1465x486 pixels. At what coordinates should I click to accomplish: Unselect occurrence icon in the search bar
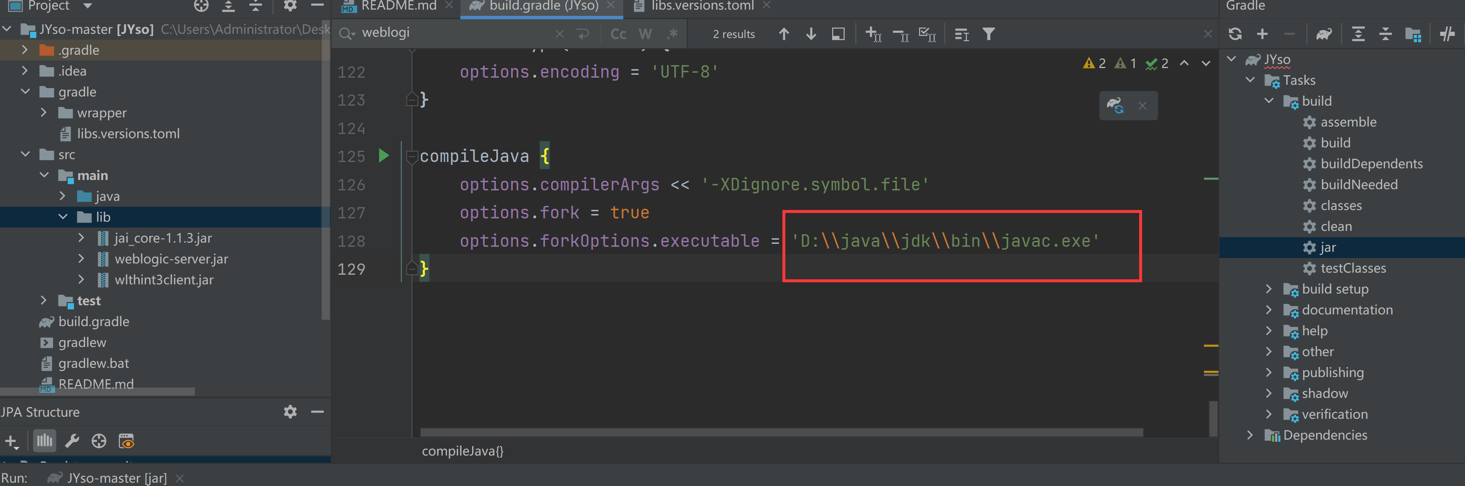(901, 35)
